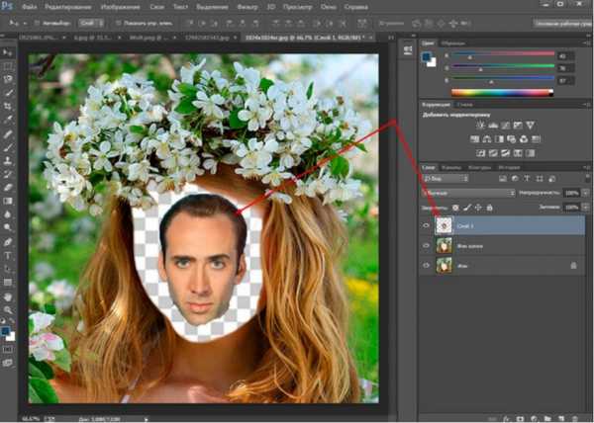Toggle visibility of Фон копия layer
Viewport: 594px width, 423px height.
click(427, 245)
